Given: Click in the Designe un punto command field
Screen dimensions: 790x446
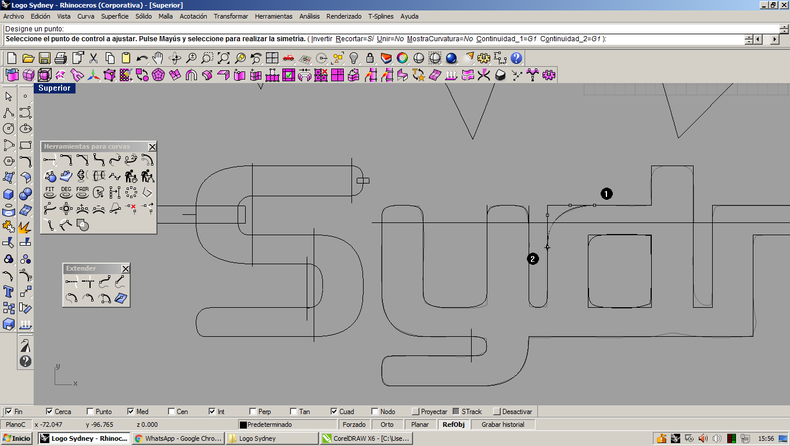Looking at the screenshot, I should (x=390, y=28).
